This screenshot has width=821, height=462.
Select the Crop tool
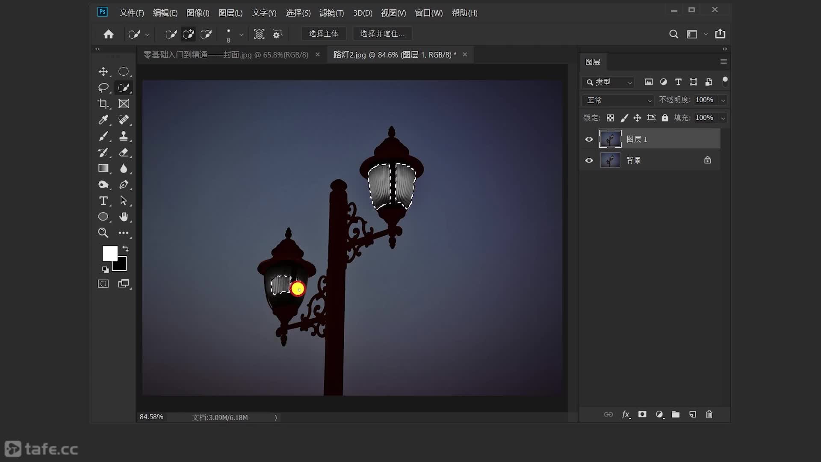pos(103,104)
